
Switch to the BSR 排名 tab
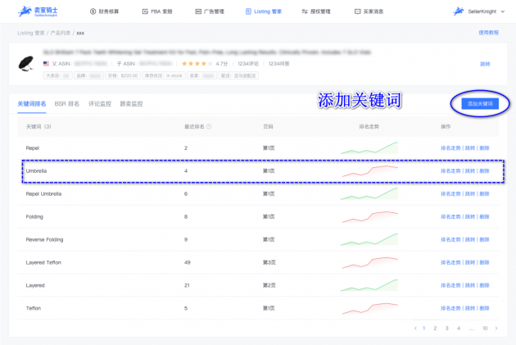tap(67, 104)
